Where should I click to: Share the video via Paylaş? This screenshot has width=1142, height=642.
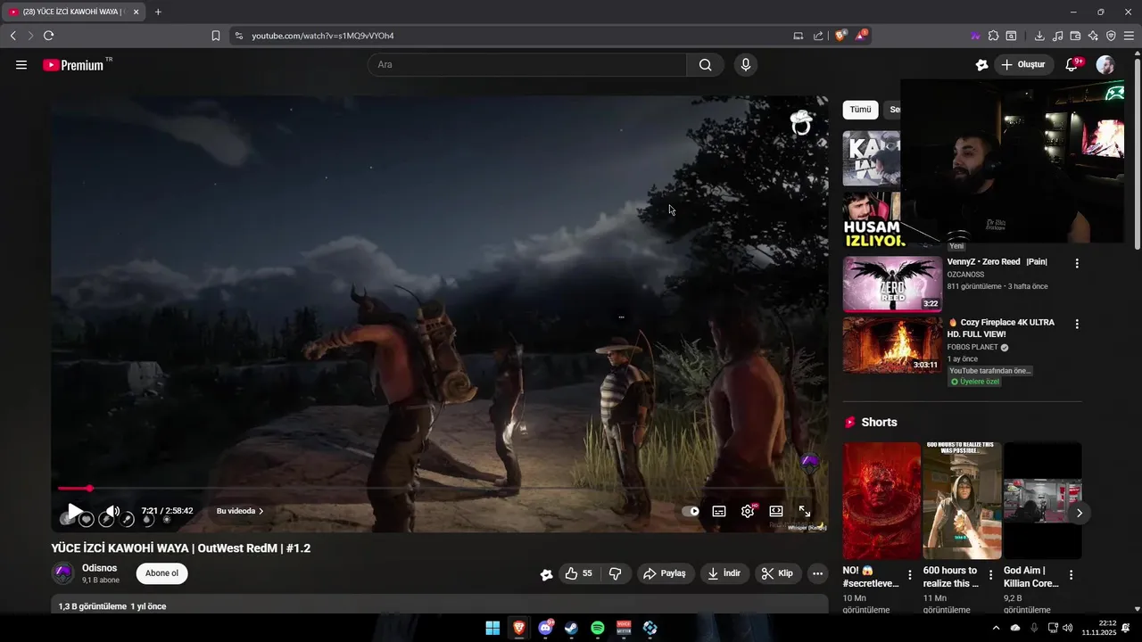[x=666, y=574]
